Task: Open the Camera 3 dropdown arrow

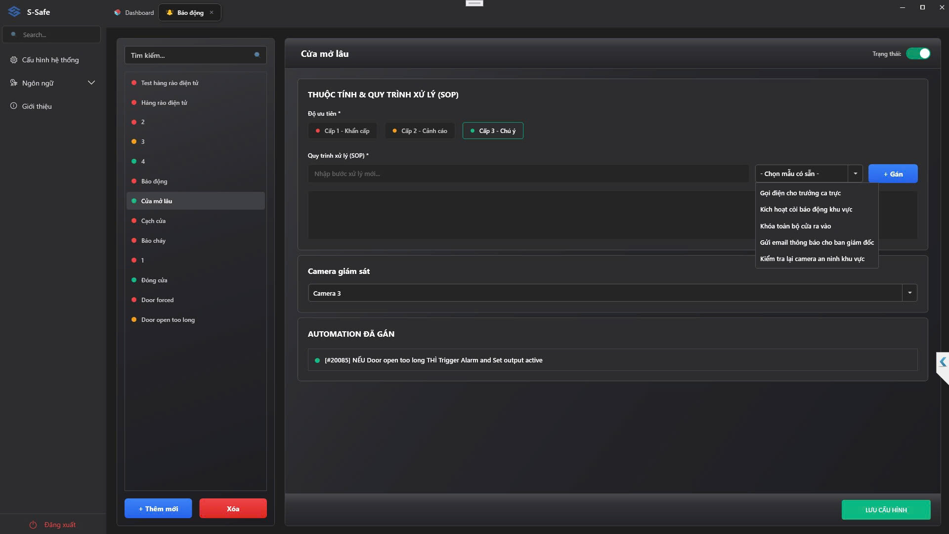Action: [909, 293]
